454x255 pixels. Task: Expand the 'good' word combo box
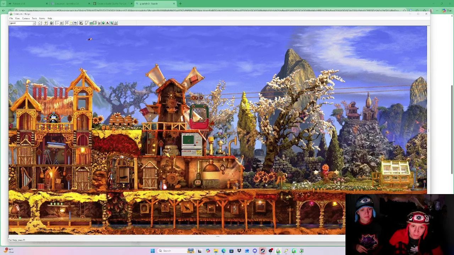tap(34, 23)
